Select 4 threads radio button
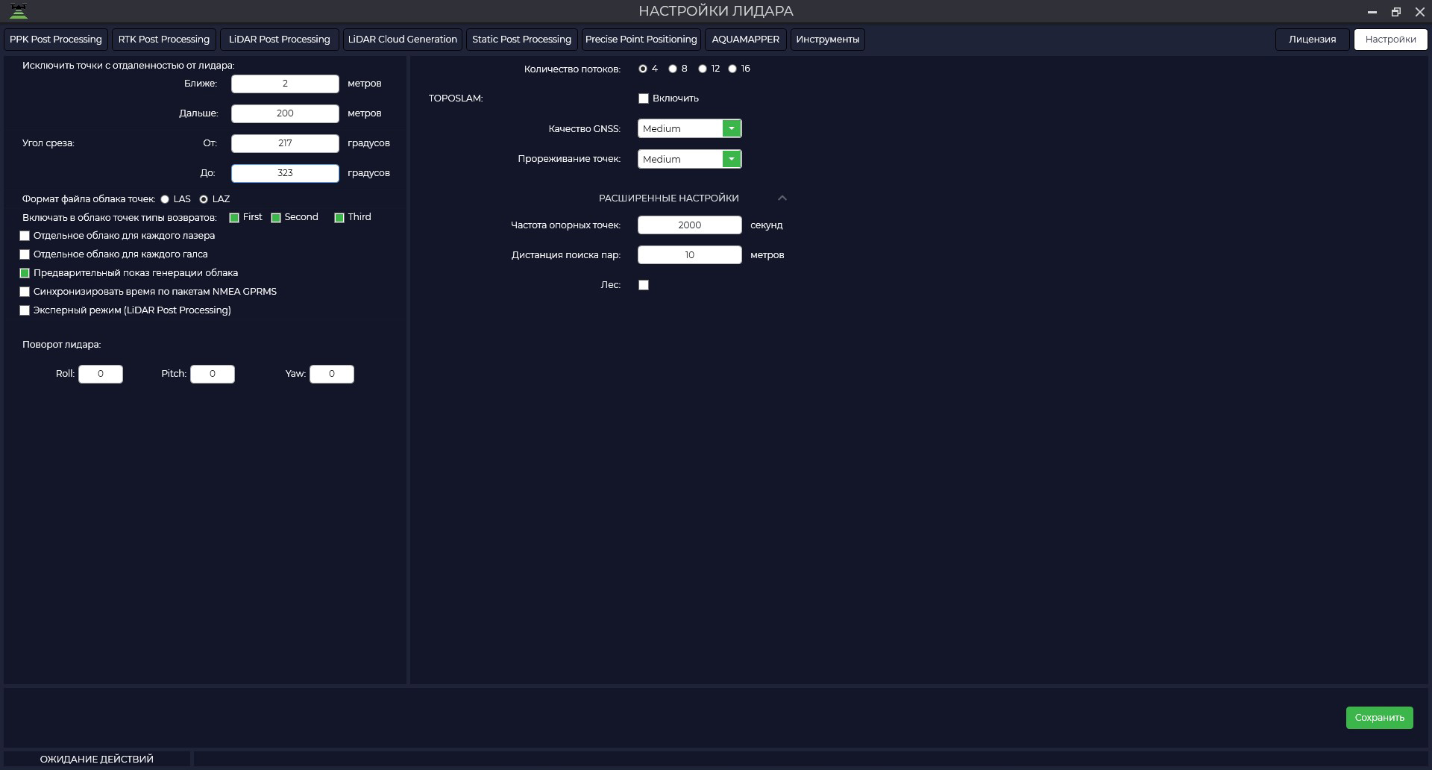 tap(643, 69)
